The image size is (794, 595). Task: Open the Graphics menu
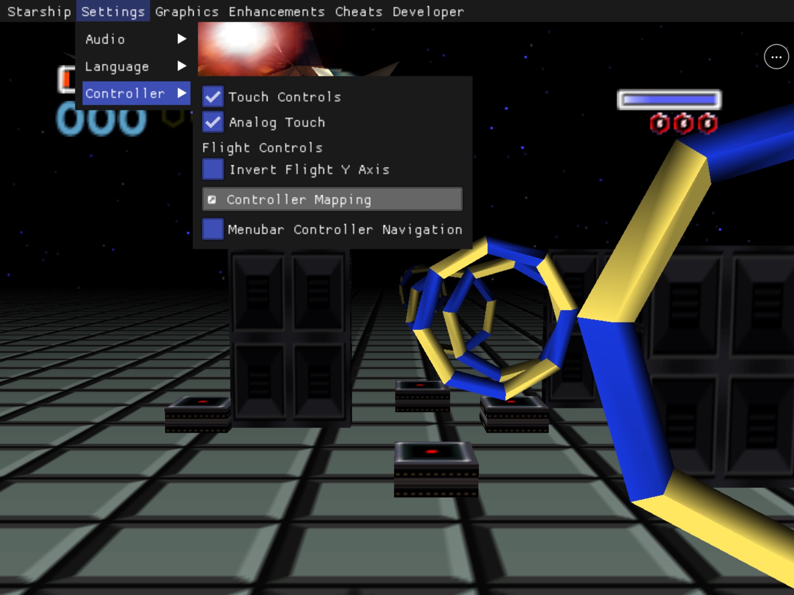click(x=187, y=11)
